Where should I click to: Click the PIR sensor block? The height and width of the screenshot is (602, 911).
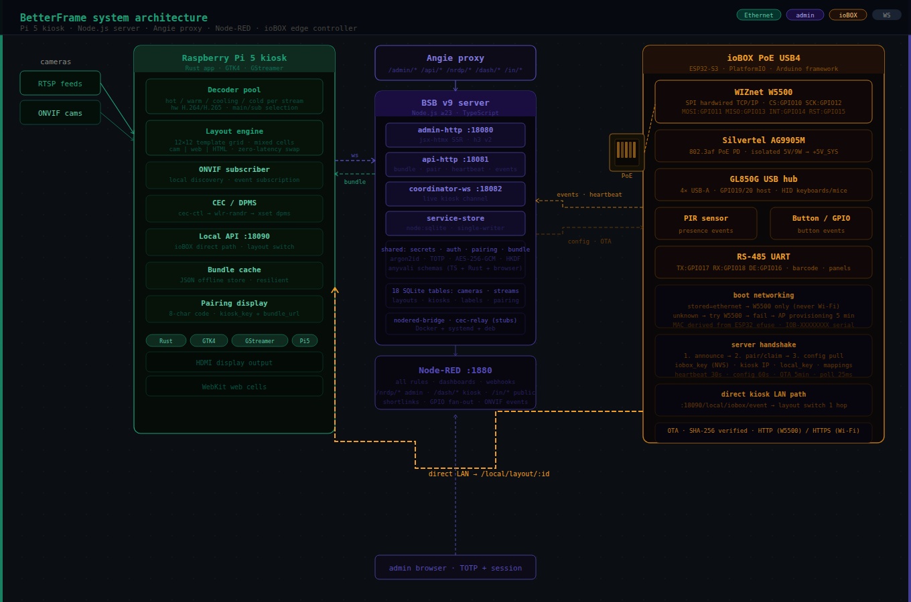coord(706,223)
